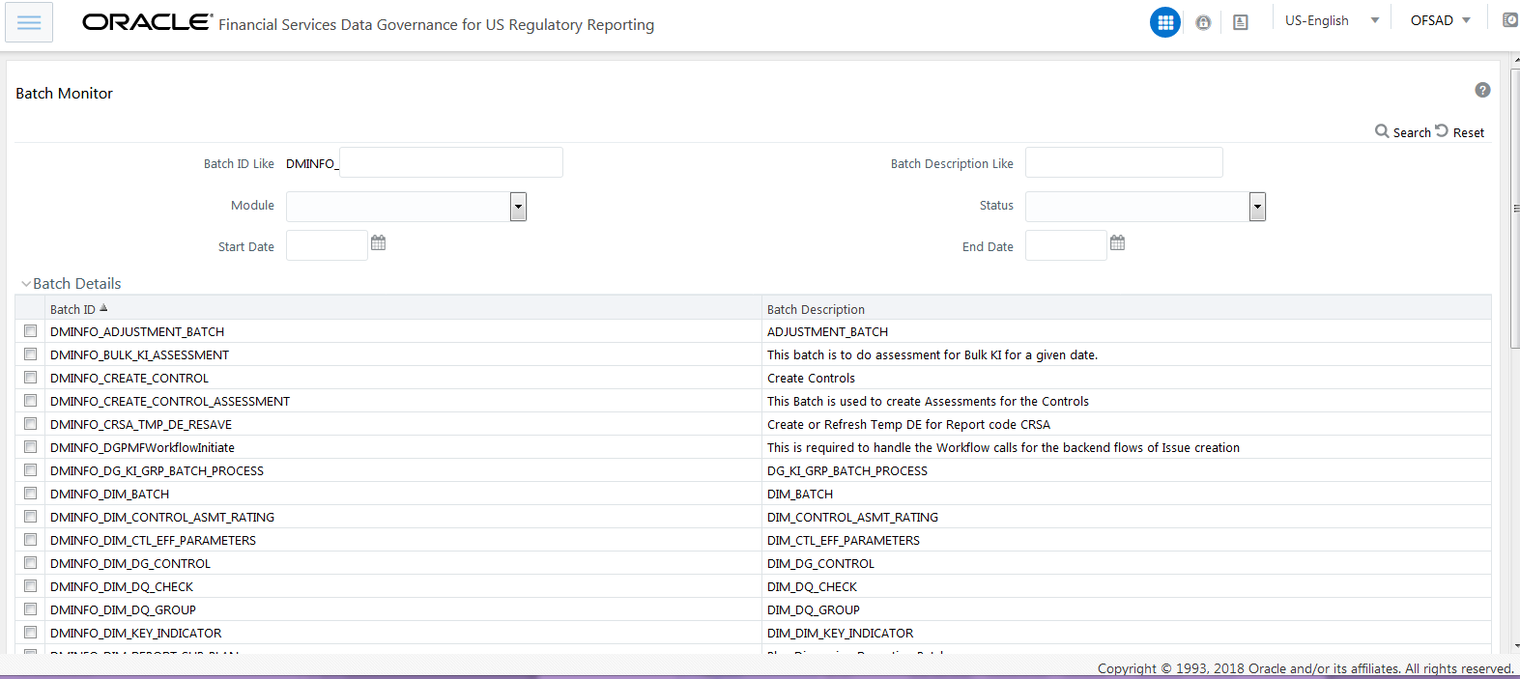This screenshot has height=679, width=1520.
Task: Click the scrollbar down arrow
Action: coord(1515,645)
